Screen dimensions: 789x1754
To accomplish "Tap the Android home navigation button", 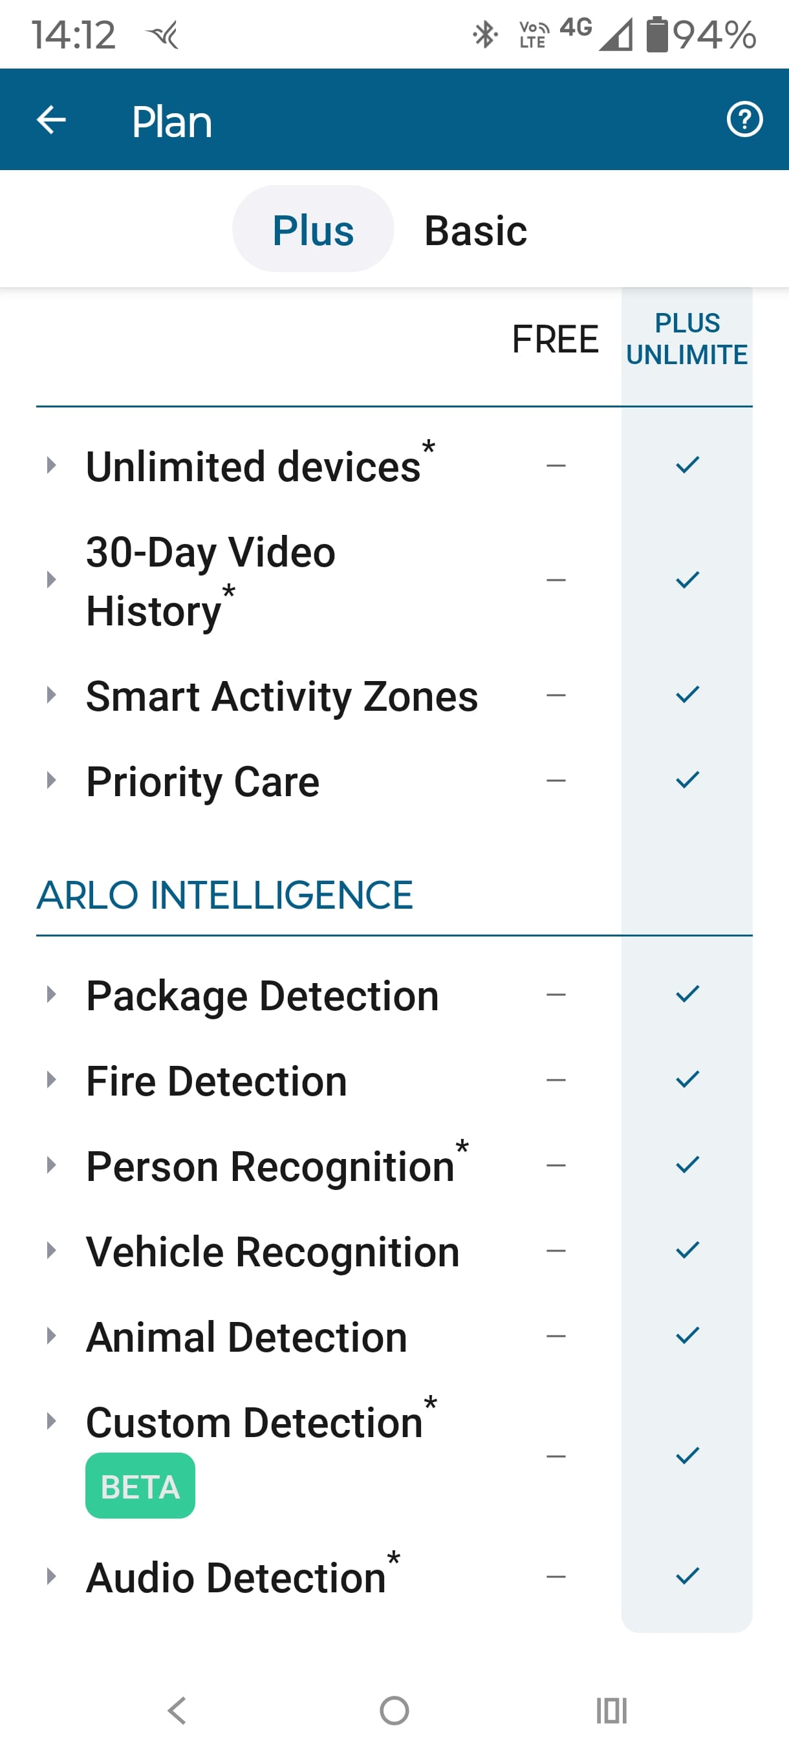I will click(x=394, y=1710).
